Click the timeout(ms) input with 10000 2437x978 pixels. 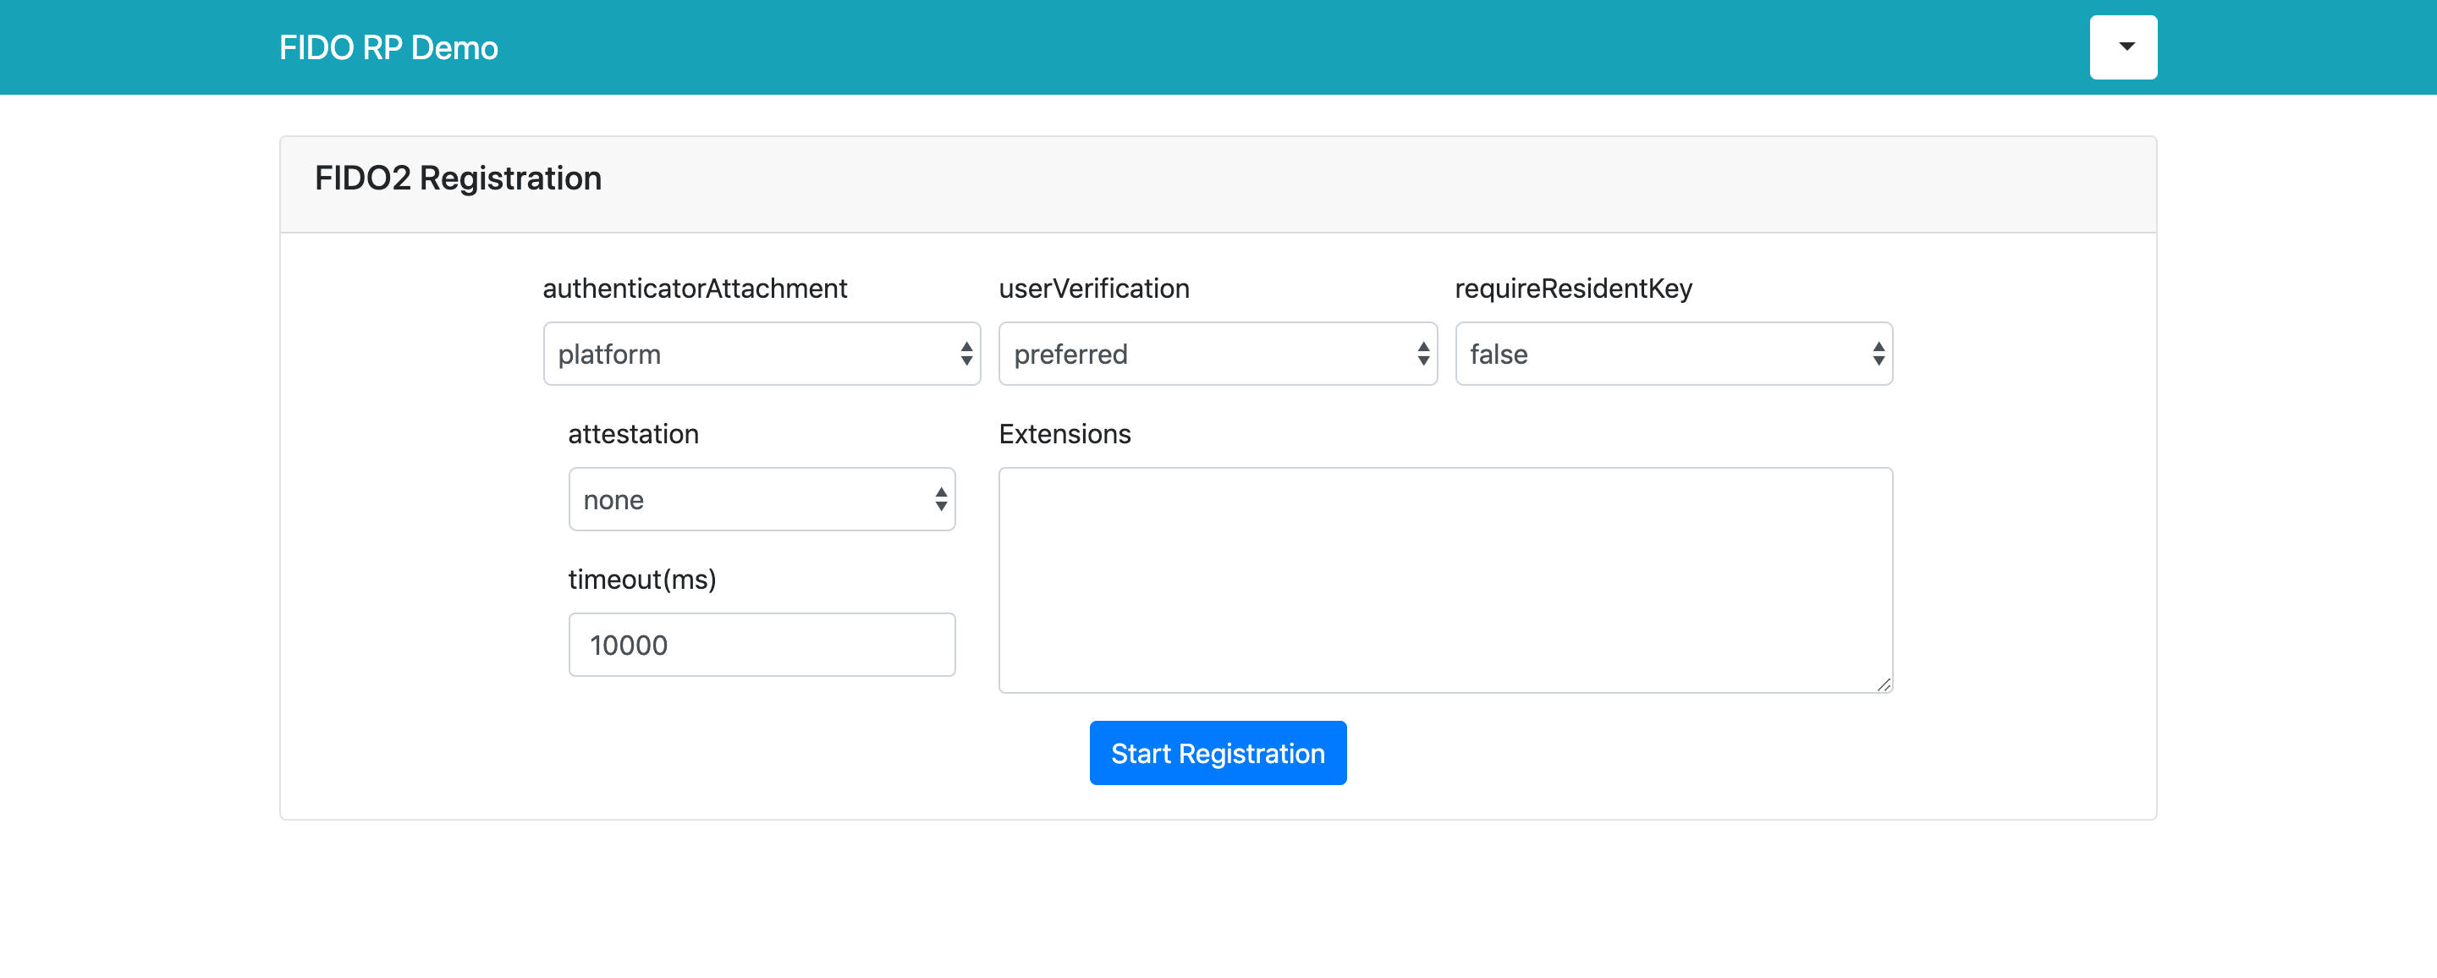tap(762, 645)
